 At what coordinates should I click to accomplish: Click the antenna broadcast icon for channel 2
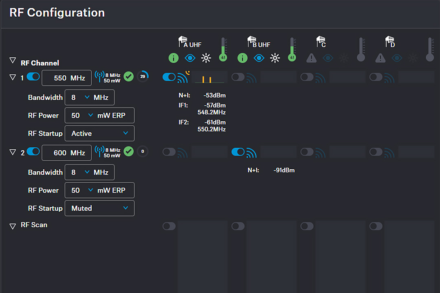tap(99, 152)
